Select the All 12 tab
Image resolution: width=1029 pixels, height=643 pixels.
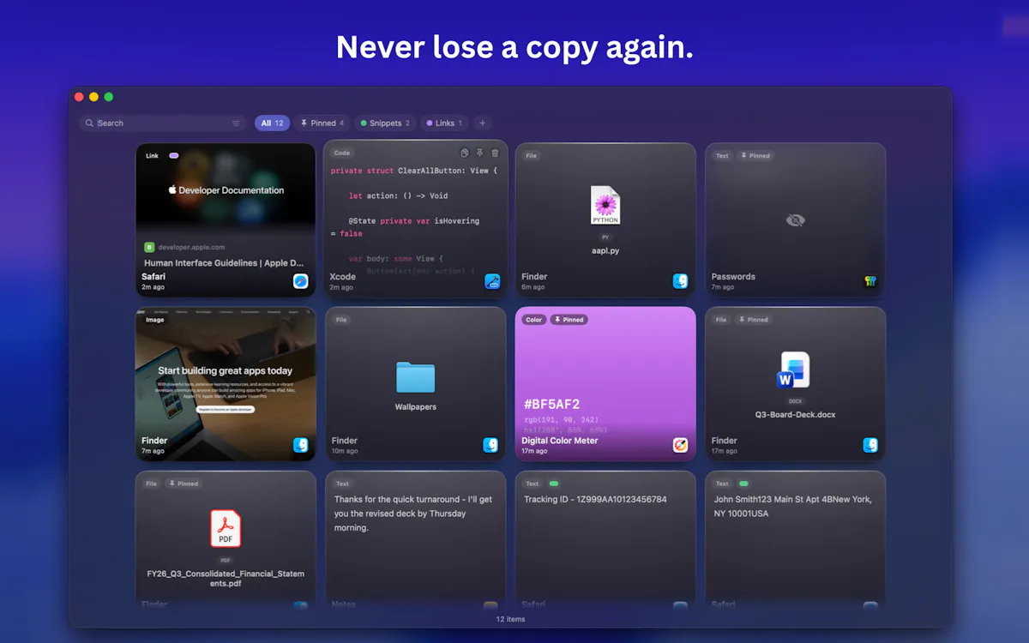coord(272,123)
